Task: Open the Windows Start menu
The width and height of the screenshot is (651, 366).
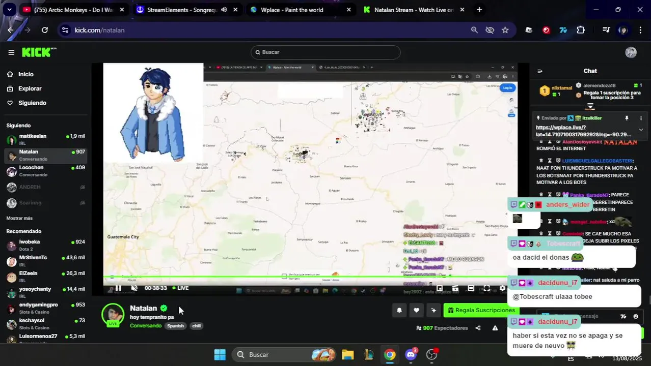Action: (x=220, y=354)
